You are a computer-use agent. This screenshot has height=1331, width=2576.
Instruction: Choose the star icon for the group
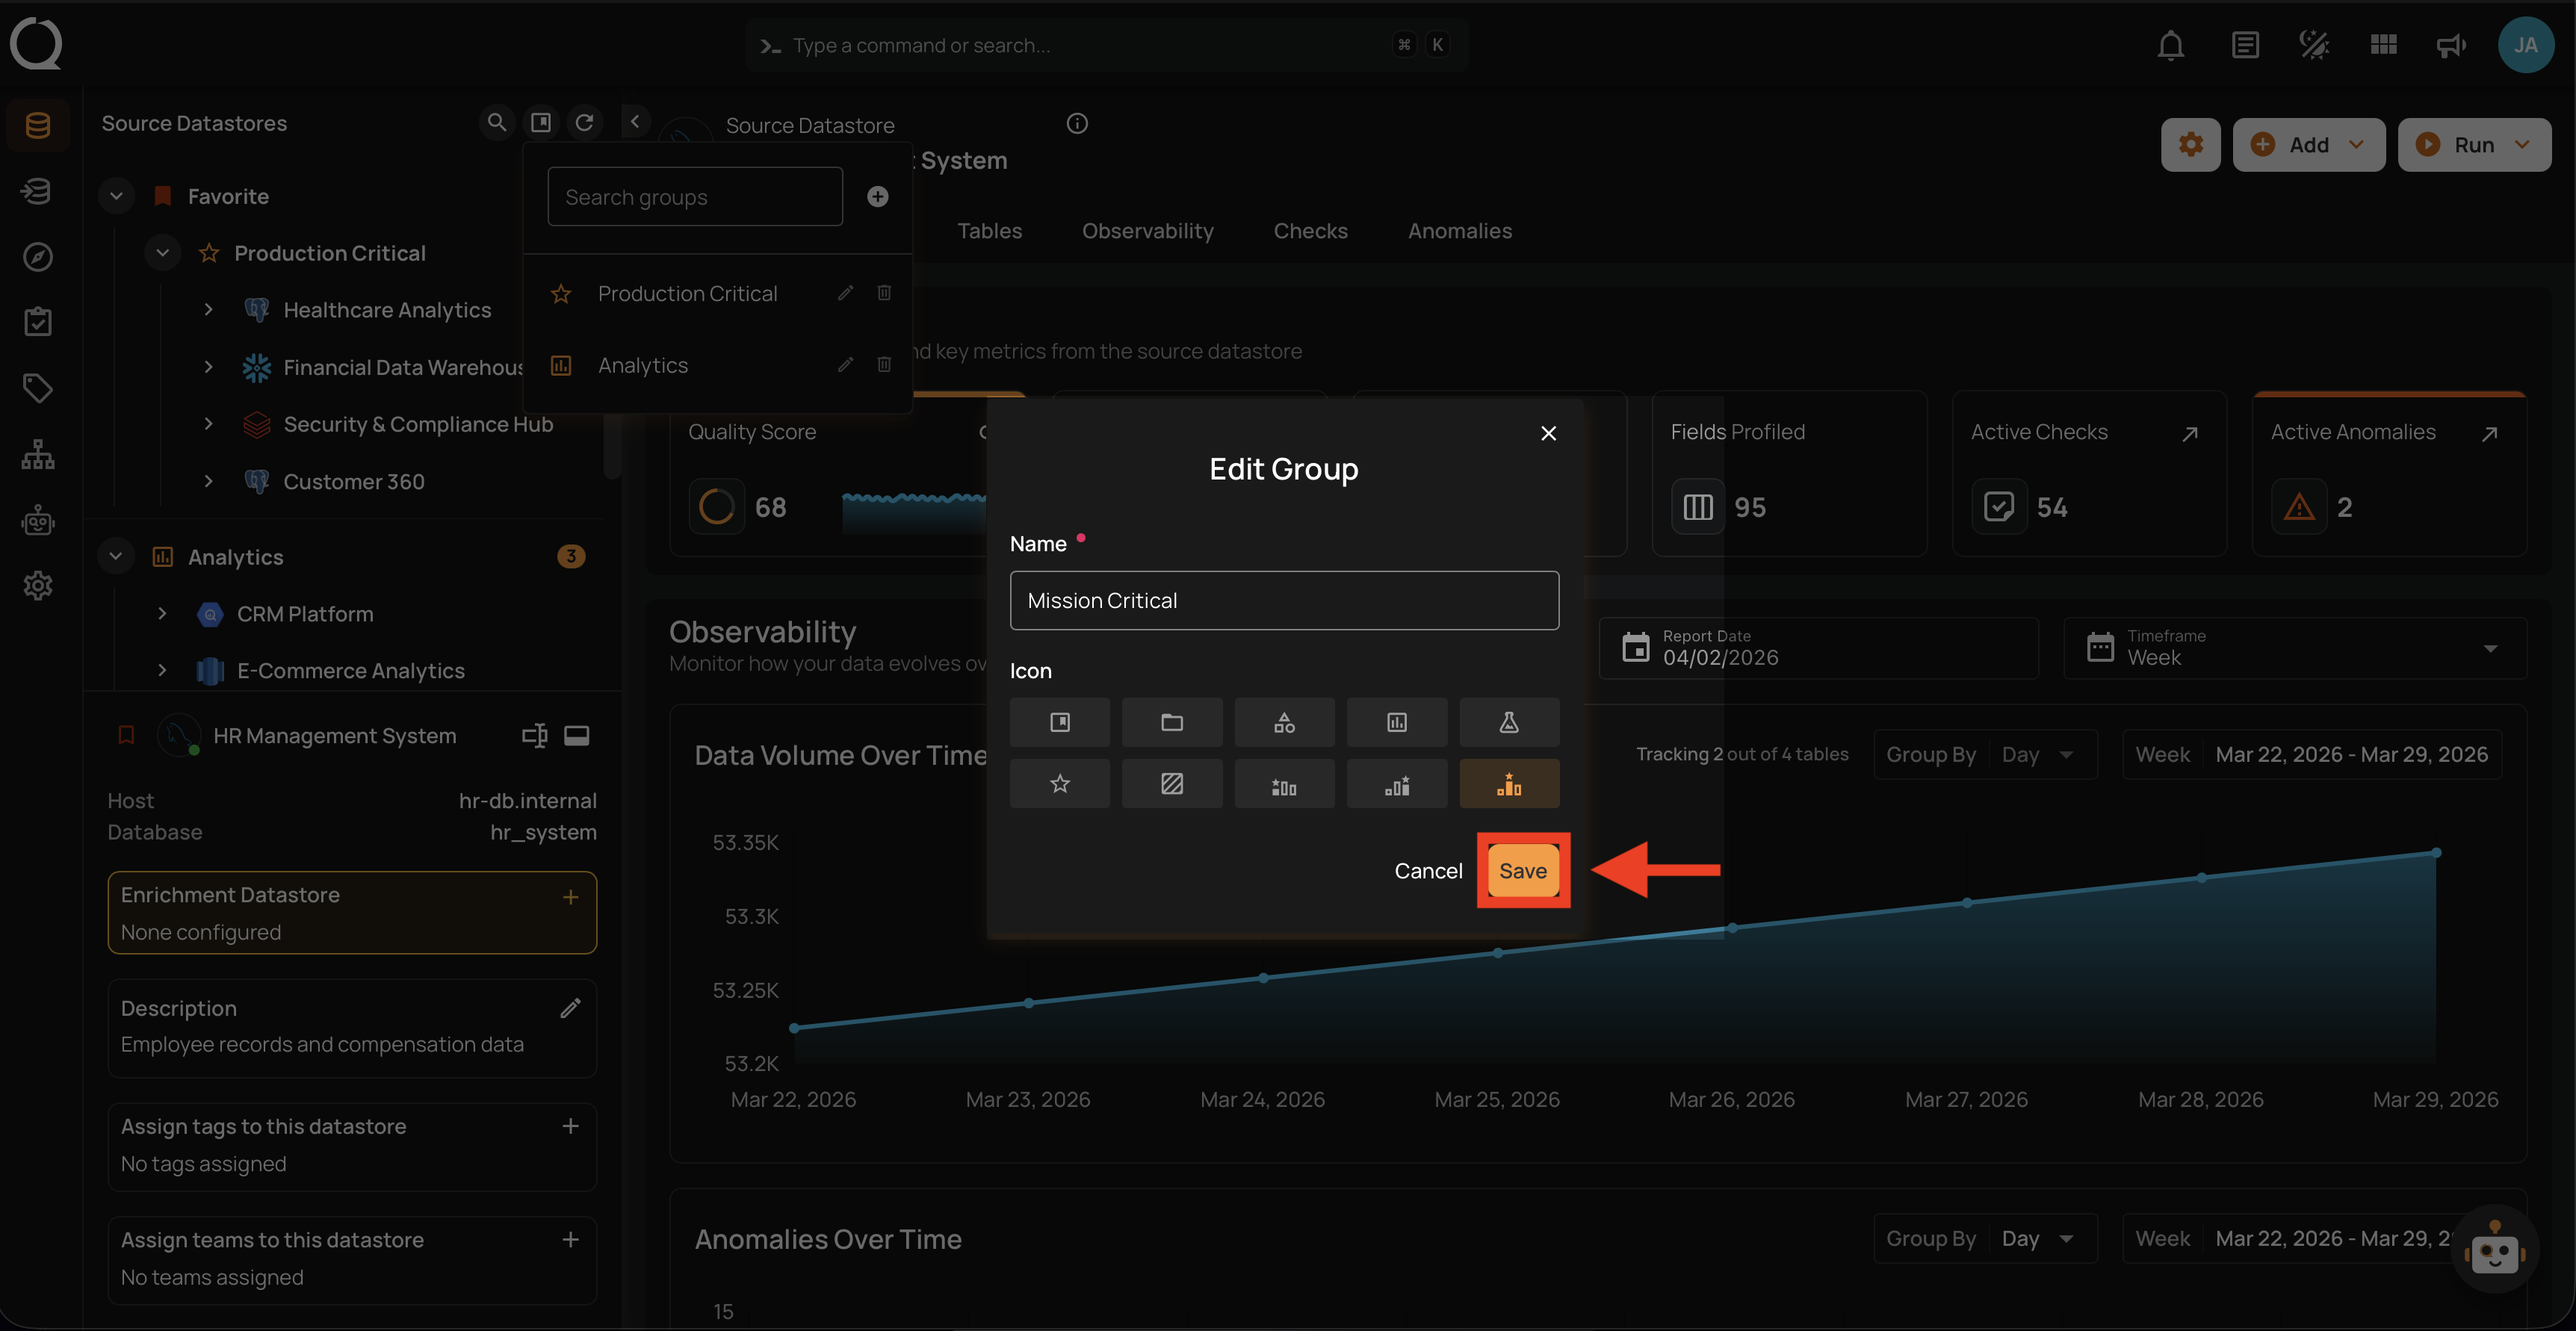[x=1059, y=783]
